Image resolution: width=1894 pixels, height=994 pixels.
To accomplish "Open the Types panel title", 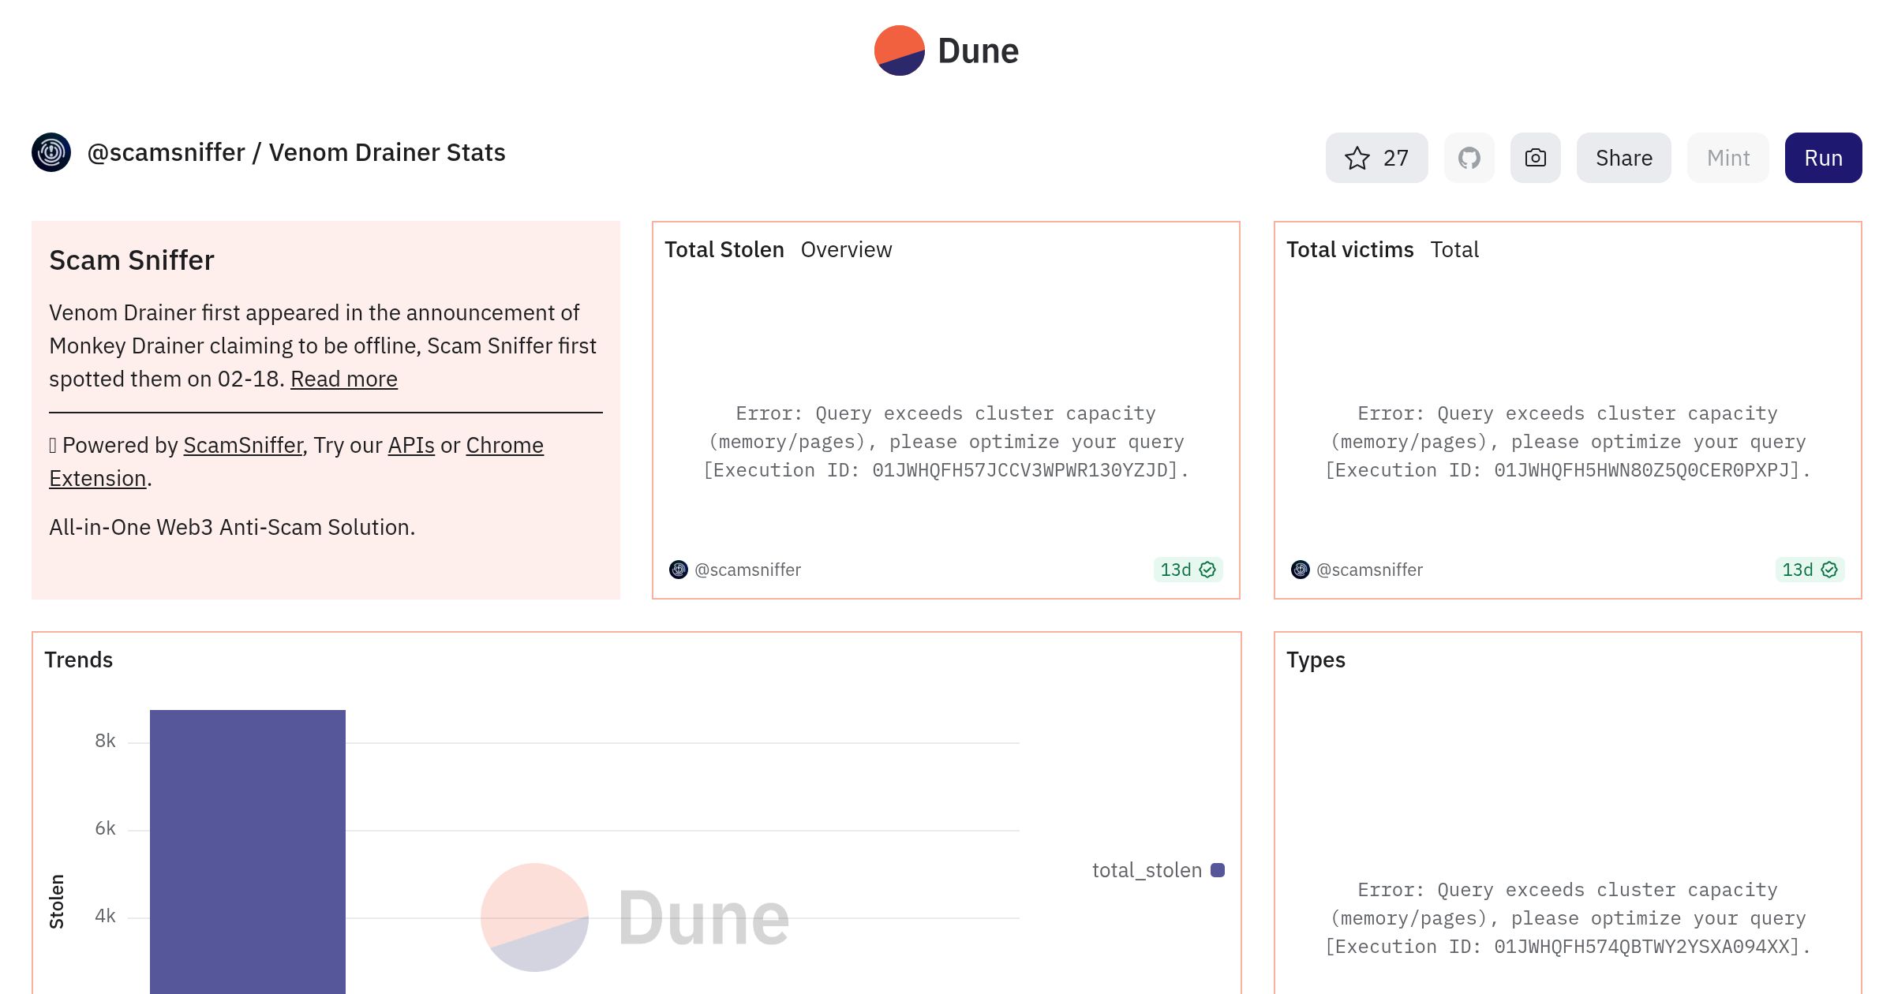I will point(1316,660).
